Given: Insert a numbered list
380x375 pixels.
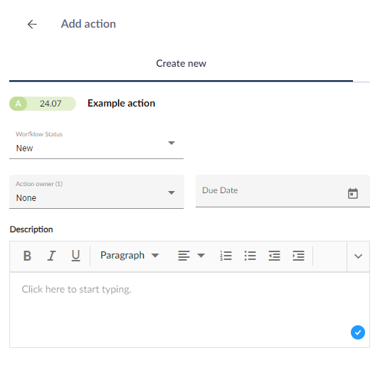Looking at the screenshot, I should point(226,256).
